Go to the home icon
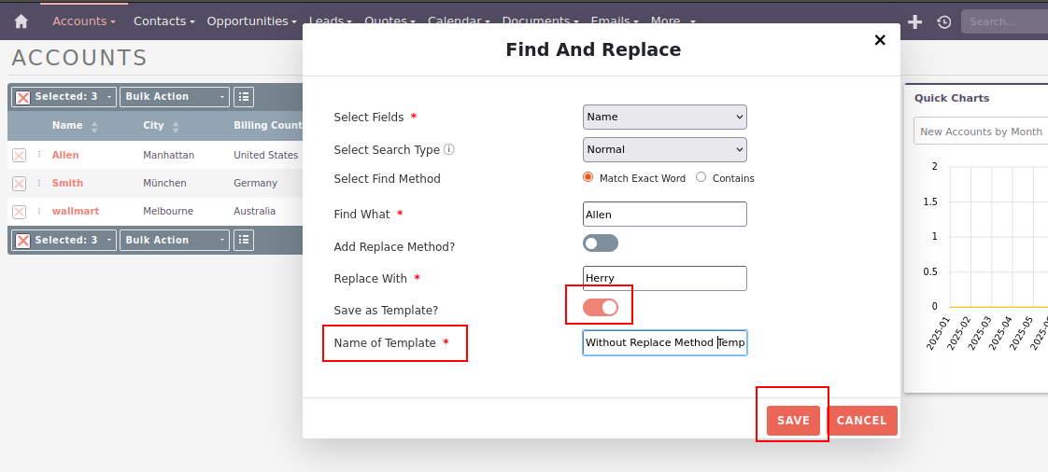The width and height of the screenshot is (1048, 472). coord(21,21)
